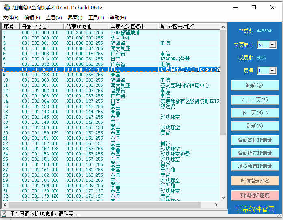
Task: Open the 文件(F) menu
Action: (11, 18)
